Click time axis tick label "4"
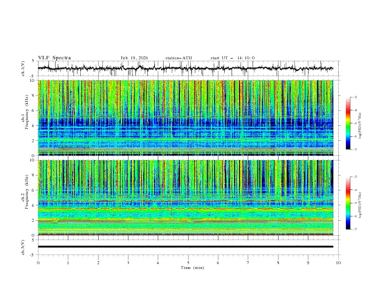 pos(158,263)
